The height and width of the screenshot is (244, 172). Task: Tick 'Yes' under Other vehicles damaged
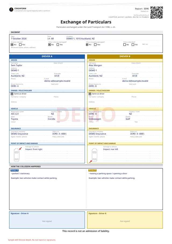click(58, 45)
